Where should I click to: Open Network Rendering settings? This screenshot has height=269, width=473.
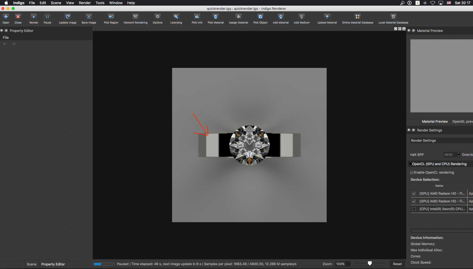[x=135, y=17]
